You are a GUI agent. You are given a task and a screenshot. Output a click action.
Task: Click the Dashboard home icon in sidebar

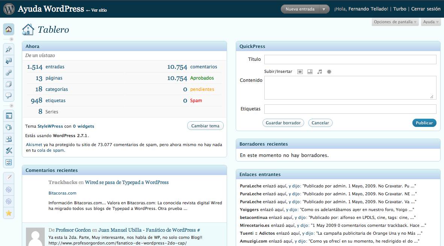(x=9, y=29)
